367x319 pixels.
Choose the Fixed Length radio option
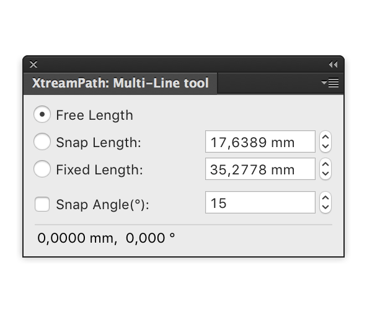point(42,169)
